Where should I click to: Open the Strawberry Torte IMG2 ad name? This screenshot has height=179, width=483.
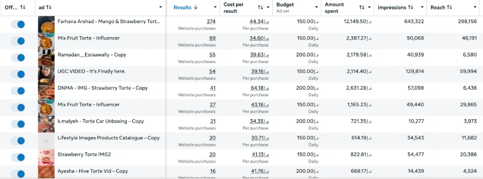[x=84, y=154]
